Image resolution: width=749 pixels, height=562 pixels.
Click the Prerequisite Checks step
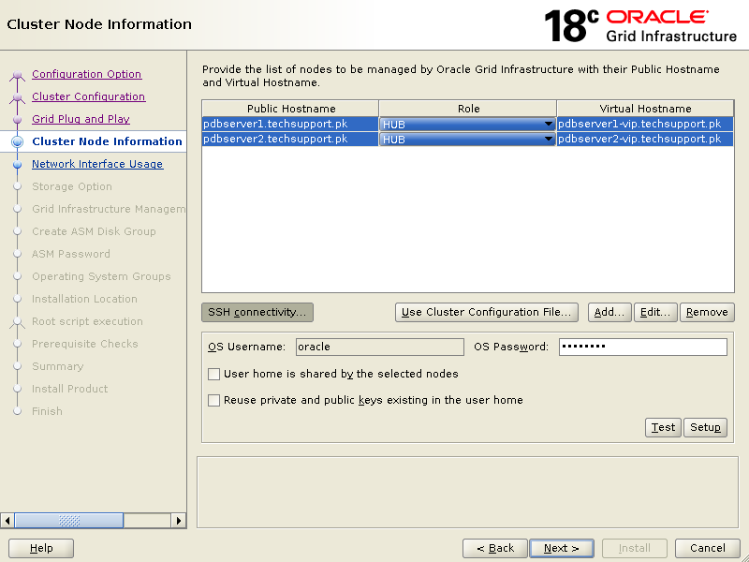85,344
